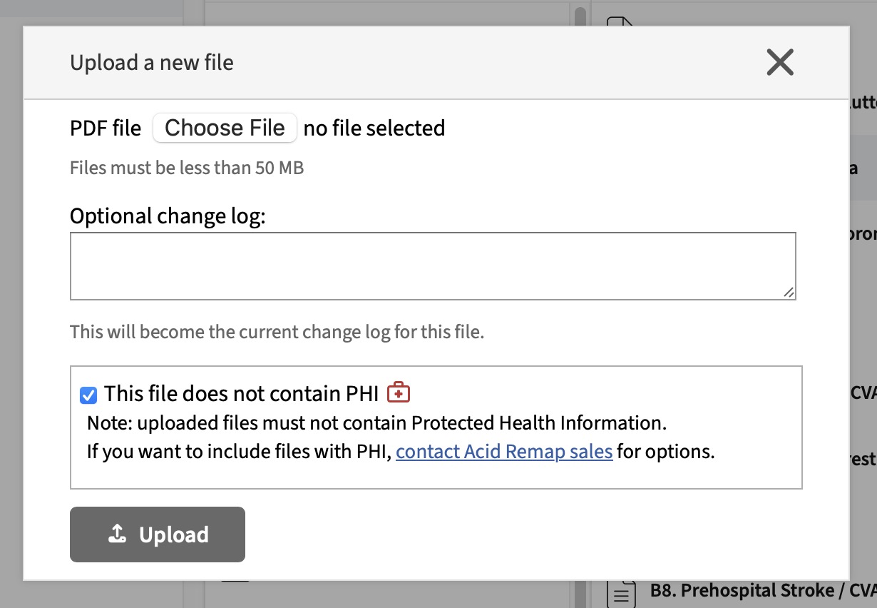
Task: Click the upload arrow icon inside the Upload button
Action: coord(116,533)
